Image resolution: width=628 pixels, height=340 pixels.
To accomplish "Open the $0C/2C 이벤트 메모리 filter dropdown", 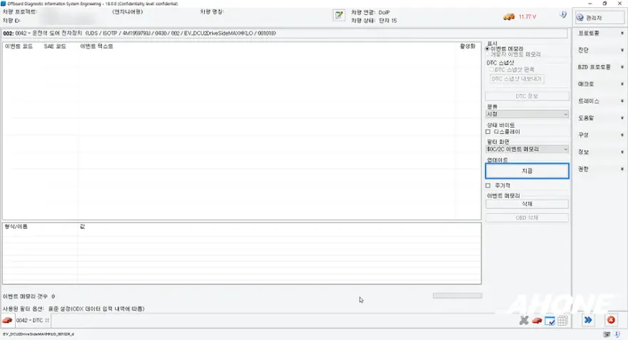I will click(527, 149).
